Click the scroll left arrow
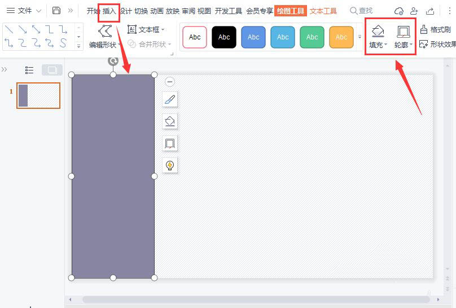 tap(70, 300)
